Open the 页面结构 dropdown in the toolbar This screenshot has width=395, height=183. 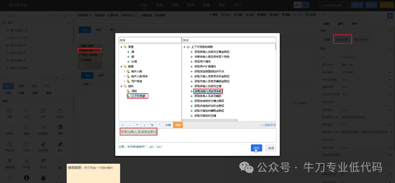[x=84, y=15]
